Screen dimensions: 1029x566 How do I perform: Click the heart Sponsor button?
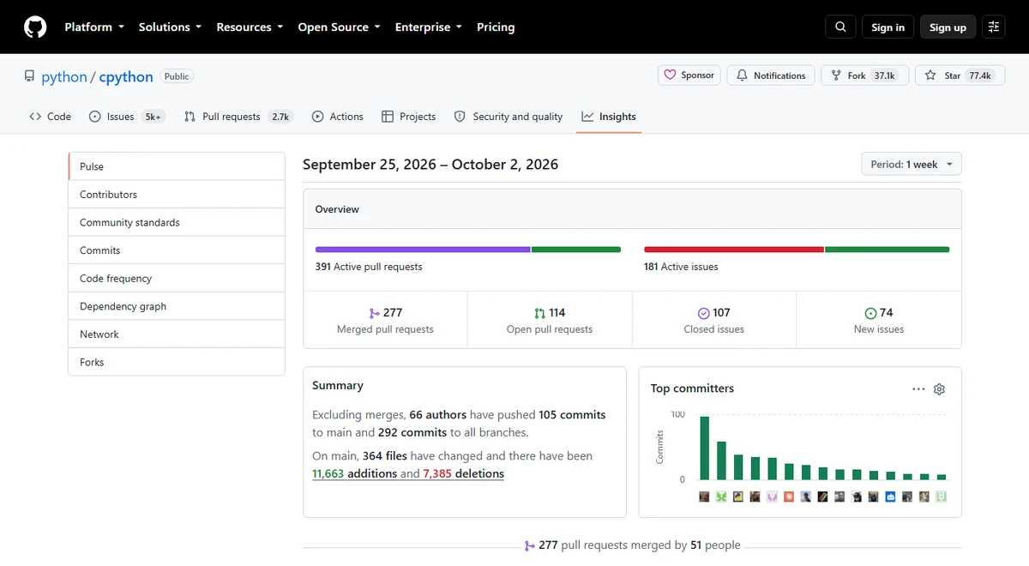689,75
